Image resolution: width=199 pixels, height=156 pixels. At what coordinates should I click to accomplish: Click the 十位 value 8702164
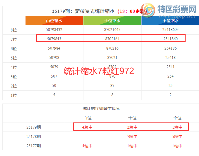coord(112,39)
